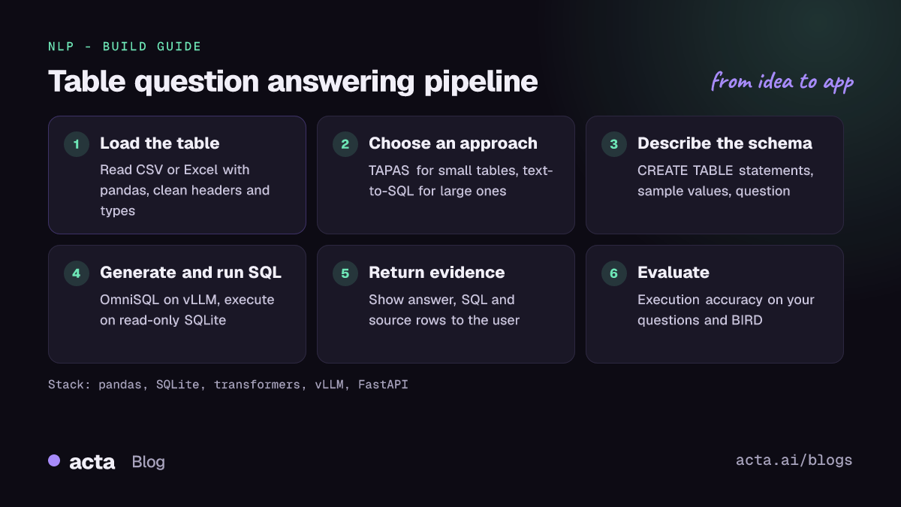
Task: Open the acta.ai/blogs link
Action: click(794, 460)
